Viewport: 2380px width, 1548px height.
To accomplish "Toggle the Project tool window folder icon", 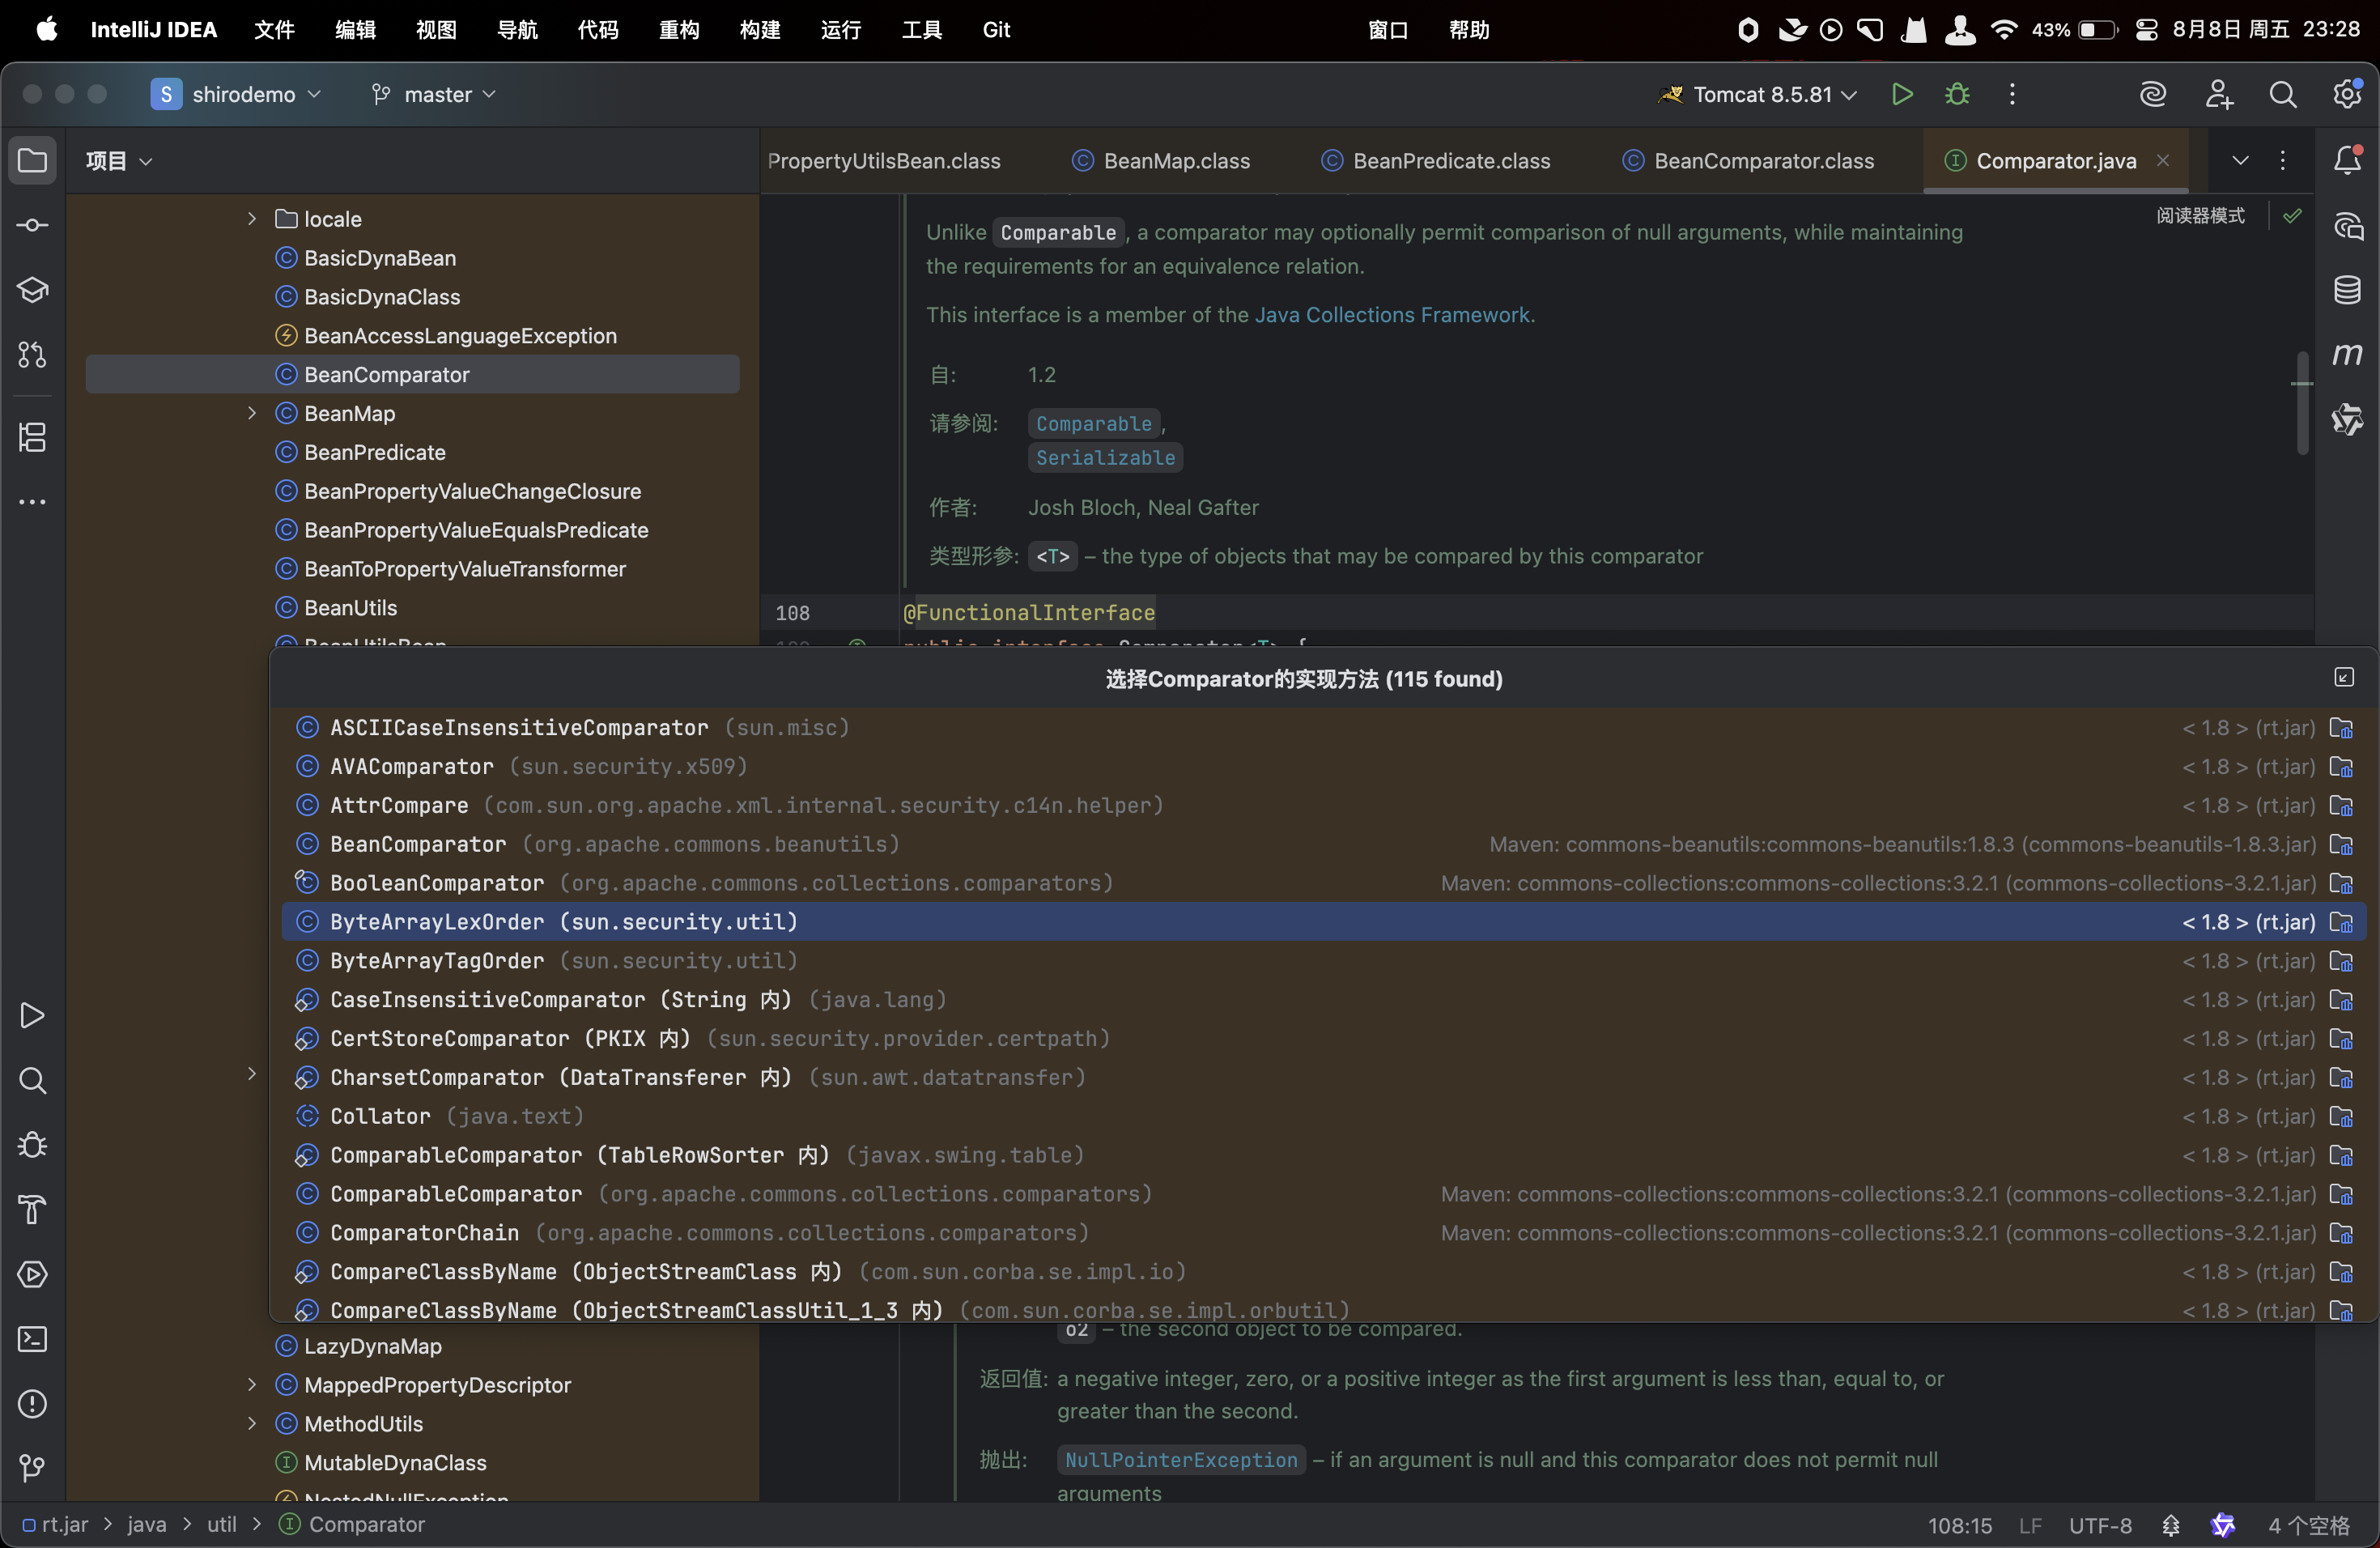I will tap(32, 160).
